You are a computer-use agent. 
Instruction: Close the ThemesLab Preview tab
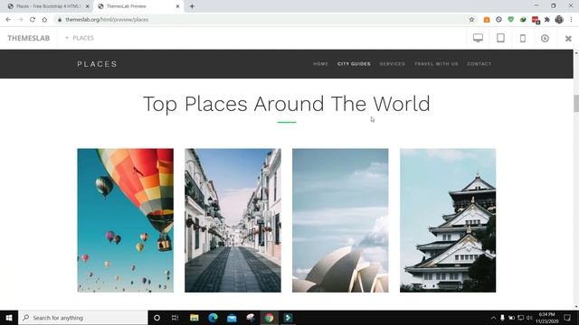[177, 6]
